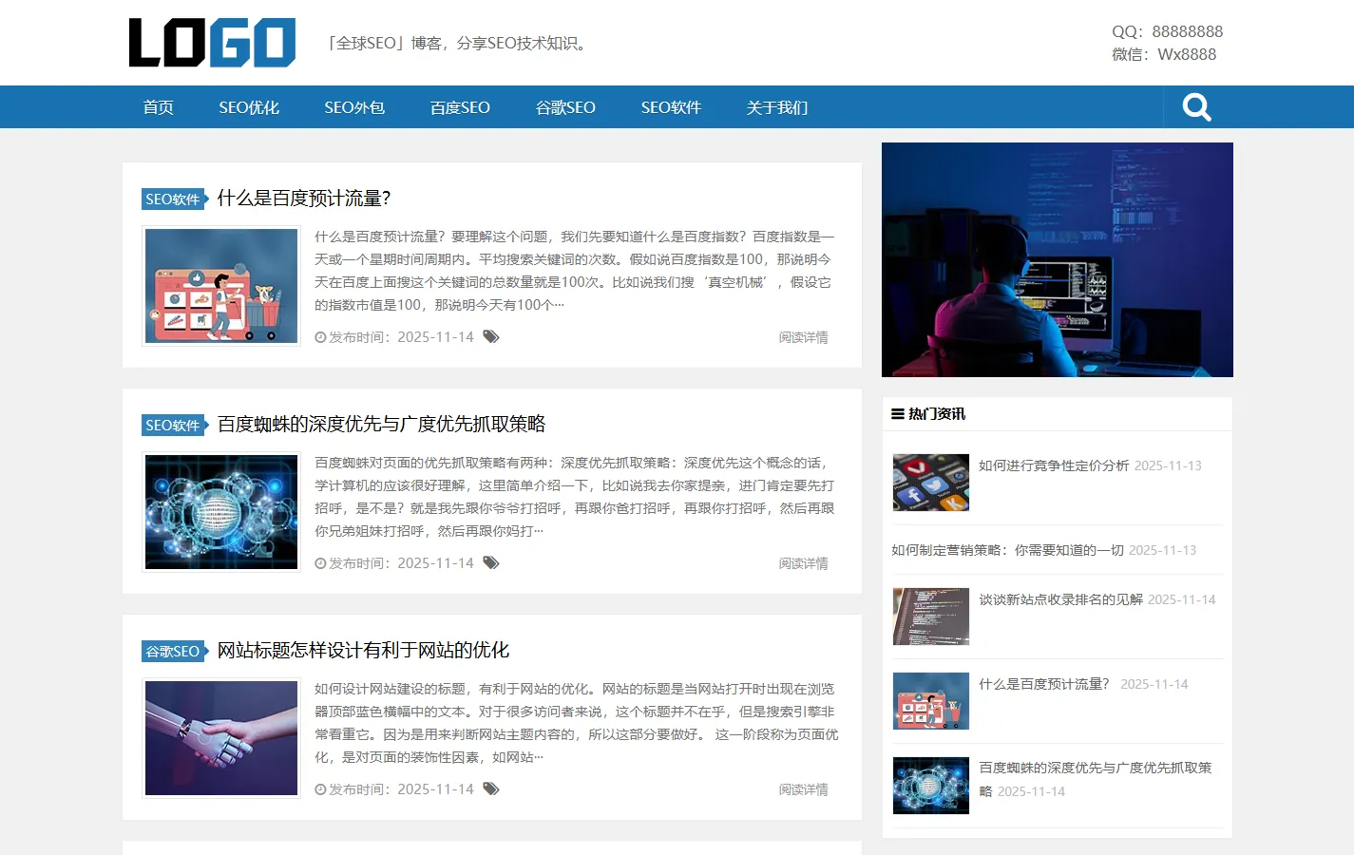The width and height of the screenshot is (1354, 855).
Task: Open sidebar link 百度蜘蛛的深度优先与广度优先抓取策略
Action: pyautogui.click(x=1096, y=779)
